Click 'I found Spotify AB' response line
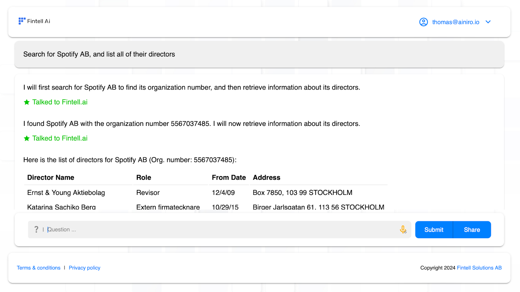Screen dimensions: 520x292 point(192,124)
